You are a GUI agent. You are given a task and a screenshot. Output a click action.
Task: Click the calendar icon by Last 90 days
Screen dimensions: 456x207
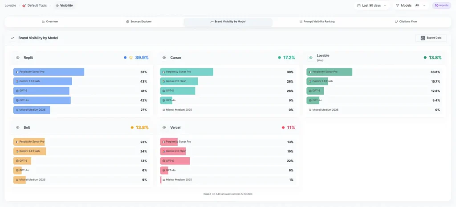pos(359,5)
